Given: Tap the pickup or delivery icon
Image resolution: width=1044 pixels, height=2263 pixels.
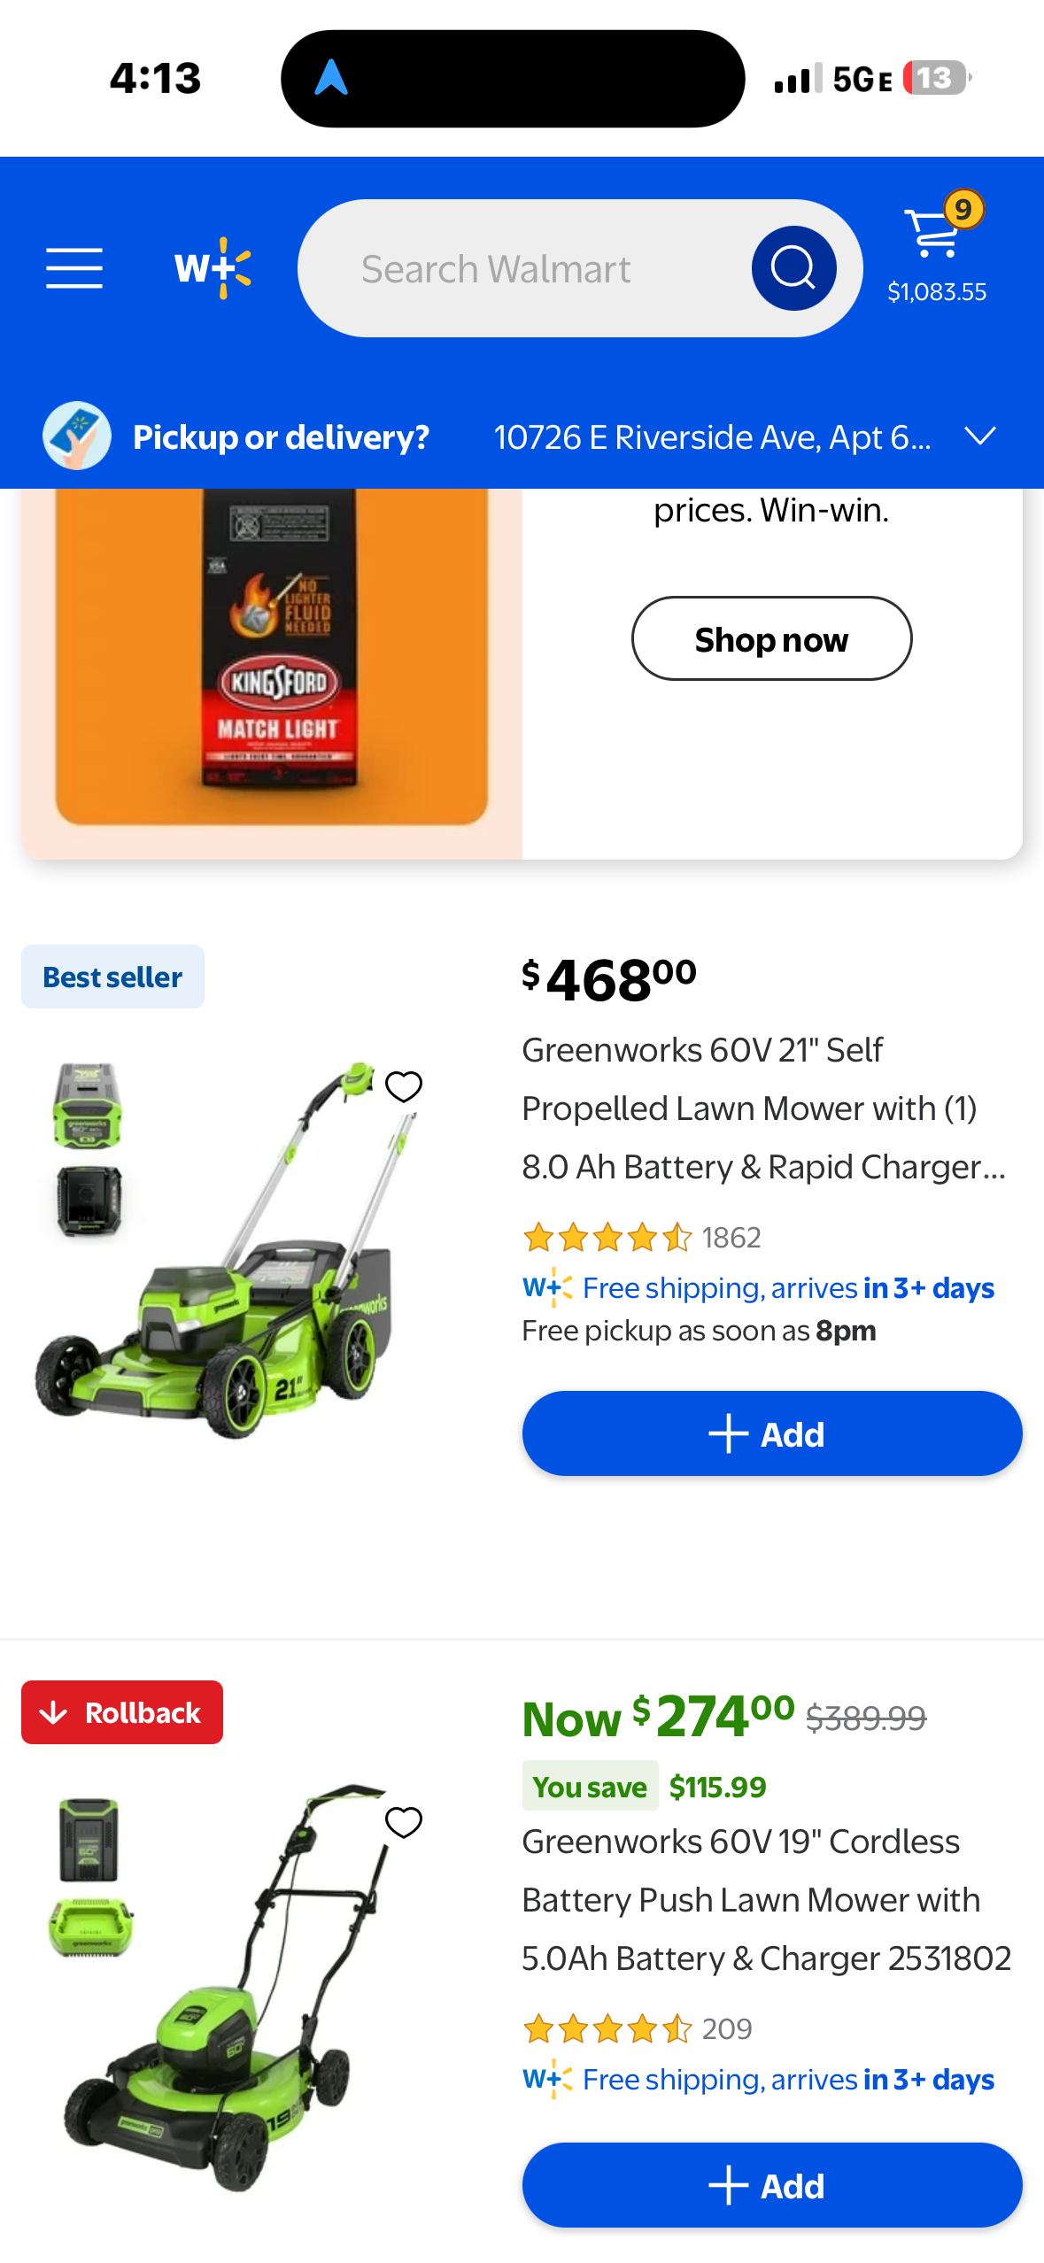Looking at the screenshot, I should pos(77,436).
